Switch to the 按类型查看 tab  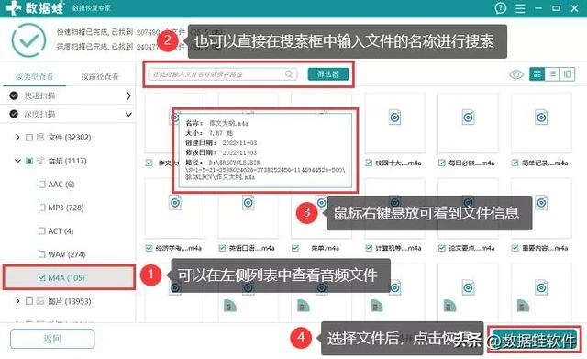click(x=35, y=76)
